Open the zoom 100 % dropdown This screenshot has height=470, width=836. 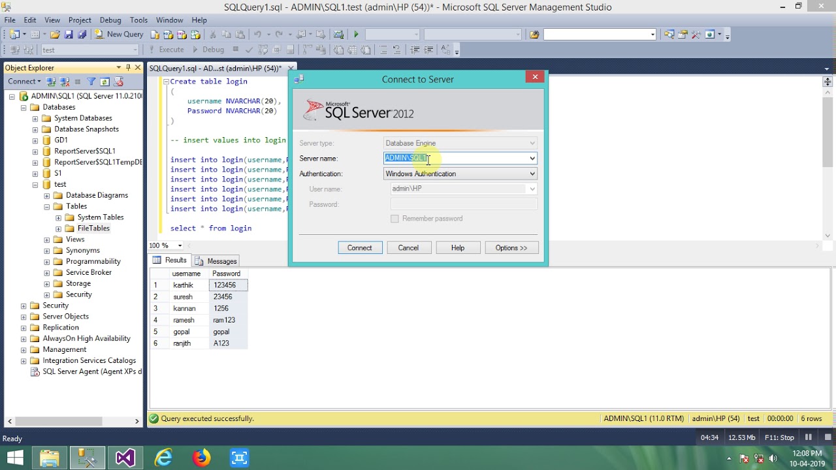[180, 245]
